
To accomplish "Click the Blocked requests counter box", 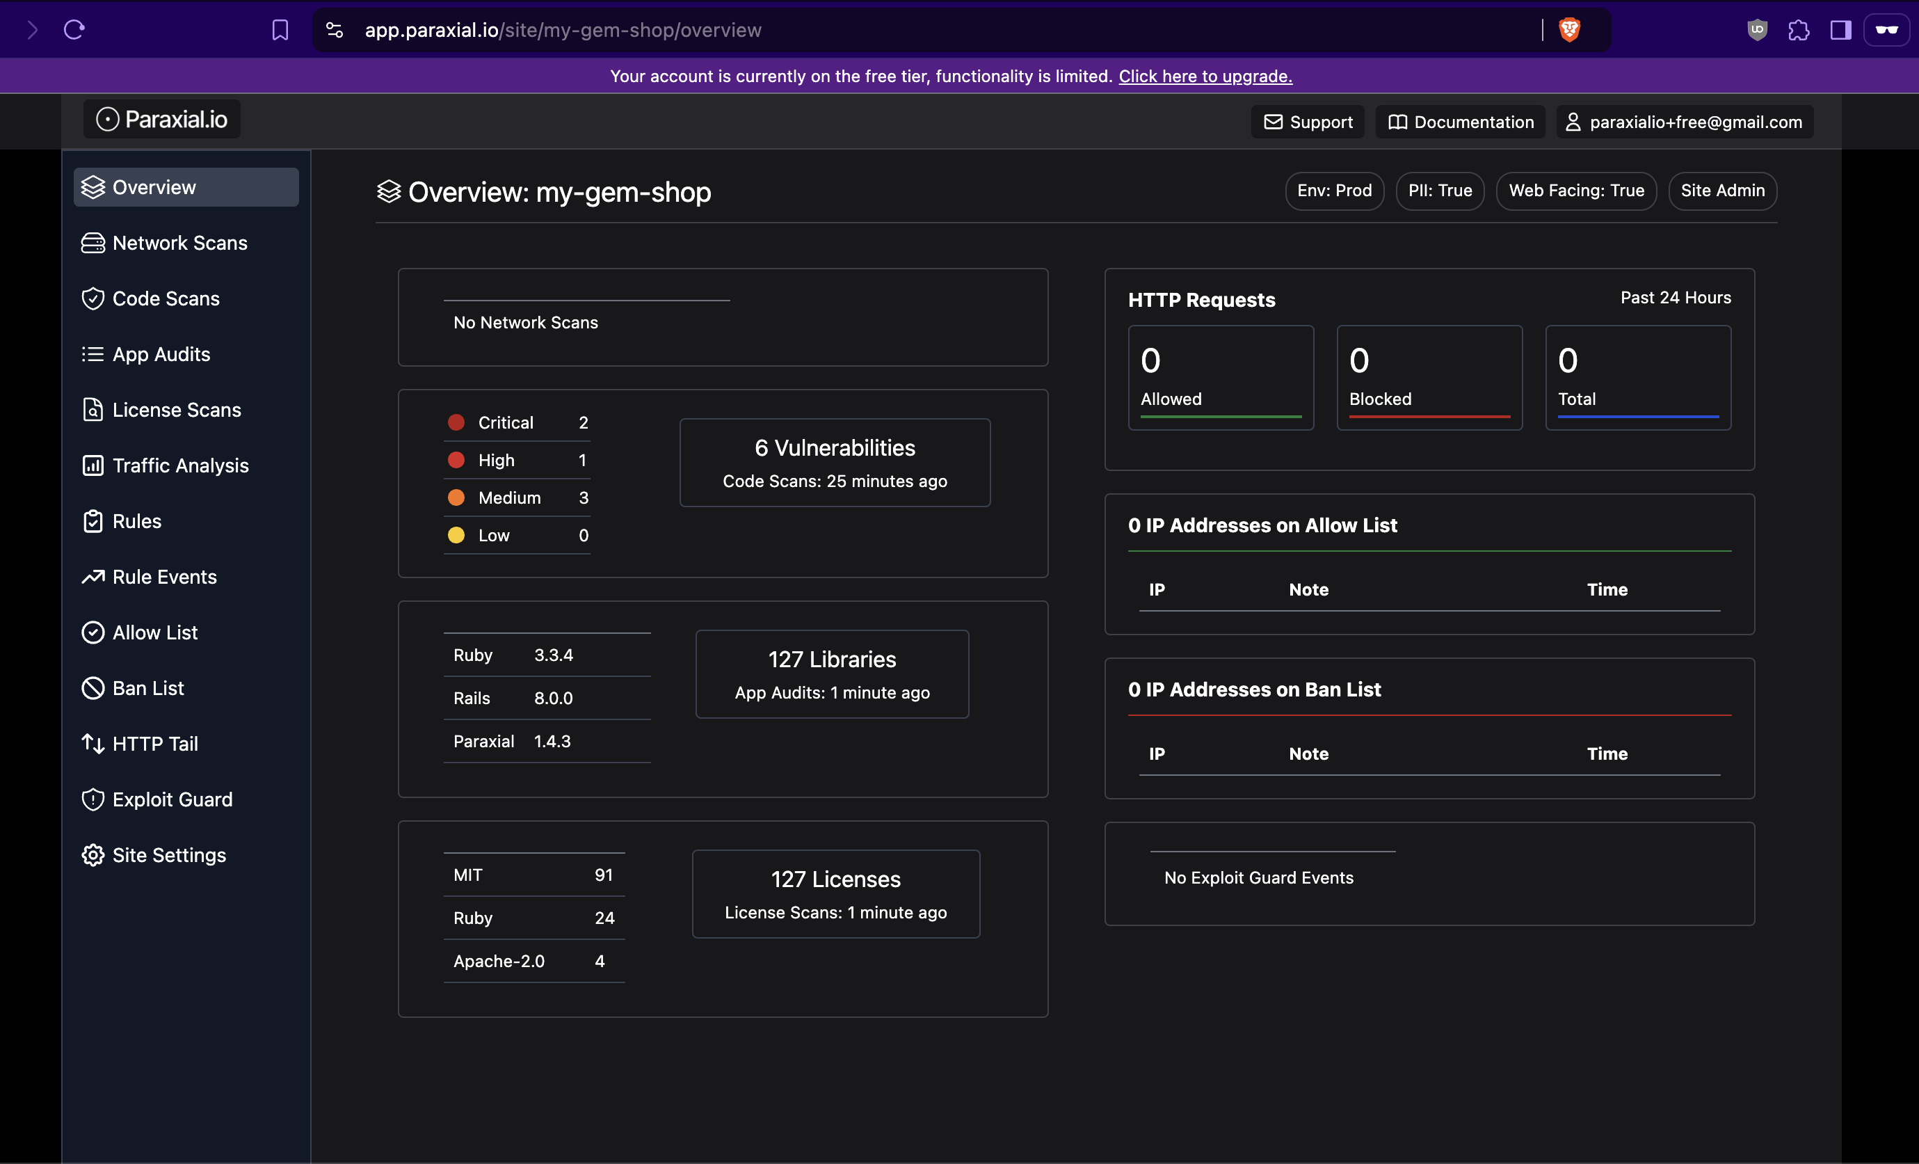I will 1430,378.
